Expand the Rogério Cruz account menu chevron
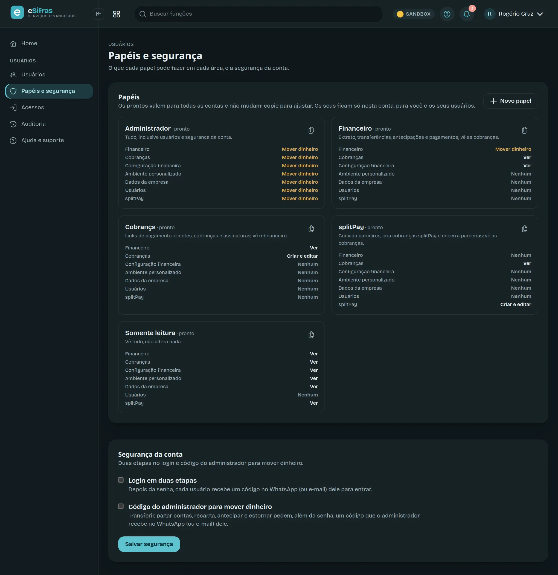 click(540, 14)
